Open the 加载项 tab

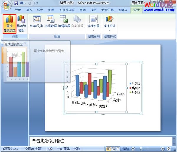tap(123, 10)
